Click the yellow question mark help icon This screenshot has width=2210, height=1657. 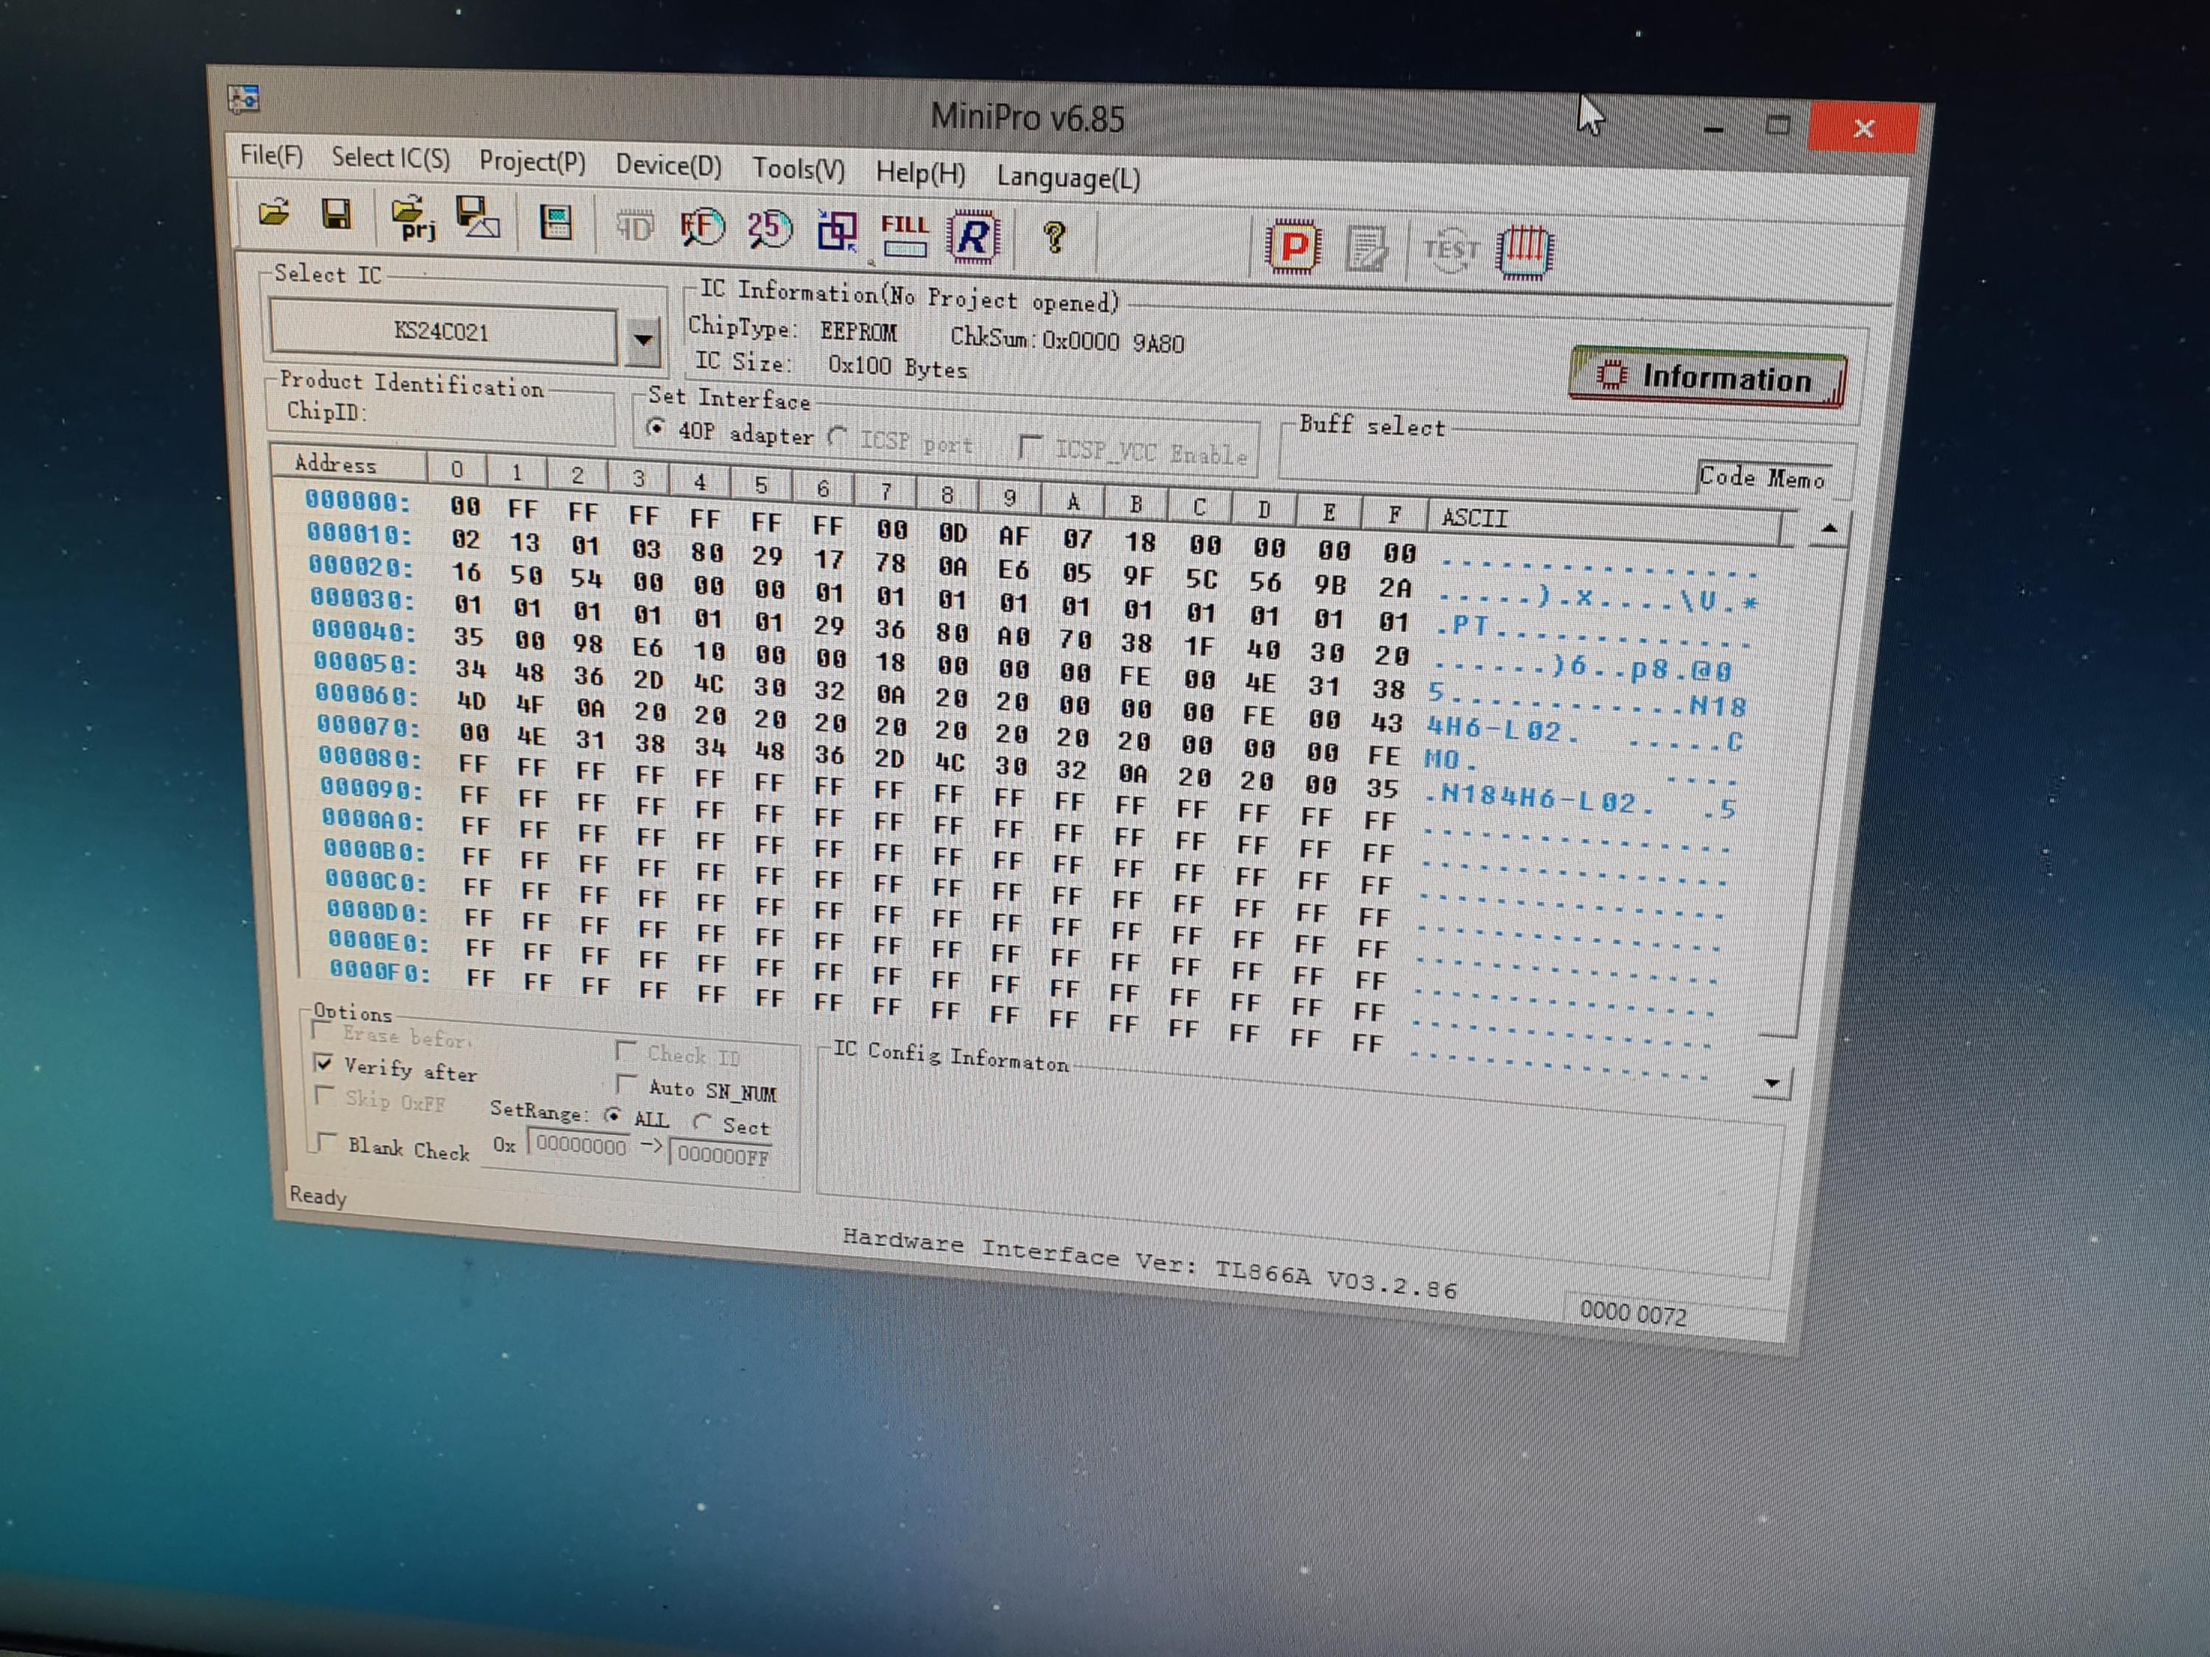(x=1054, y=239)
